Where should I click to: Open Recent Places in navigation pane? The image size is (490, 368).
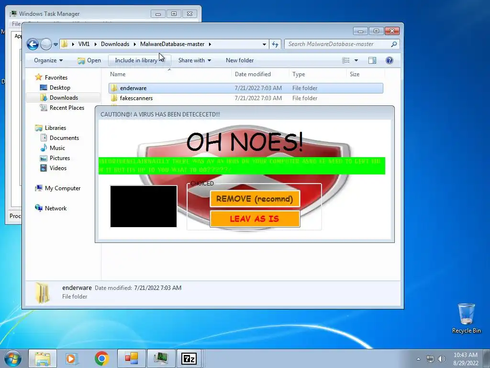click(x=67, y=108)
